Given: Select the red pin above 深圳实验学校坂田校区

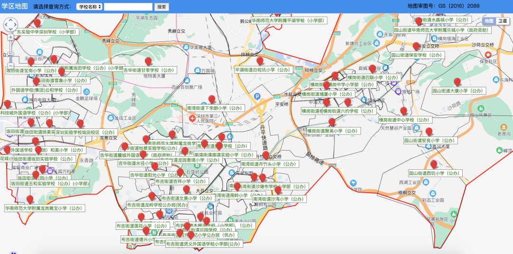Looking at the screenshot, I should [80, 124].
